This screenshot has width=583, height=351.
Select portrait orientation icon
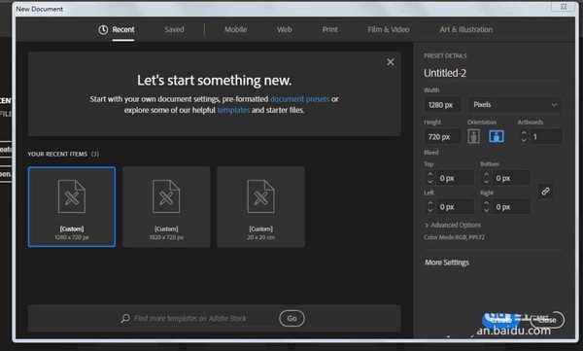pos(473,136)
